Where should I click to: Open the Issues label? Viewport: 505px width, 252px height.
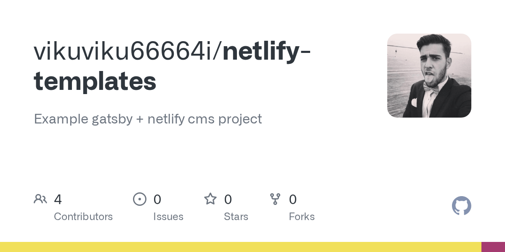[x=168, y=217]
